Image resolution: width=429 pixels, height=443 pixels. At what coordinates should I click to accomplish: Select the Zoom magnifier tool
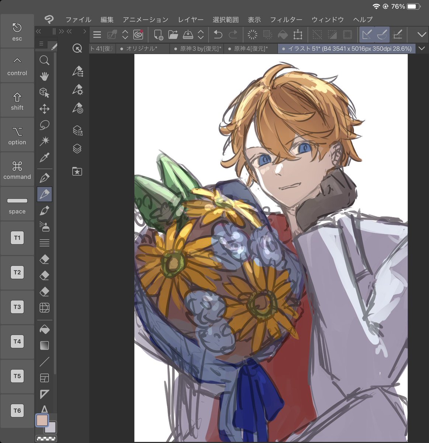[44, 60]
